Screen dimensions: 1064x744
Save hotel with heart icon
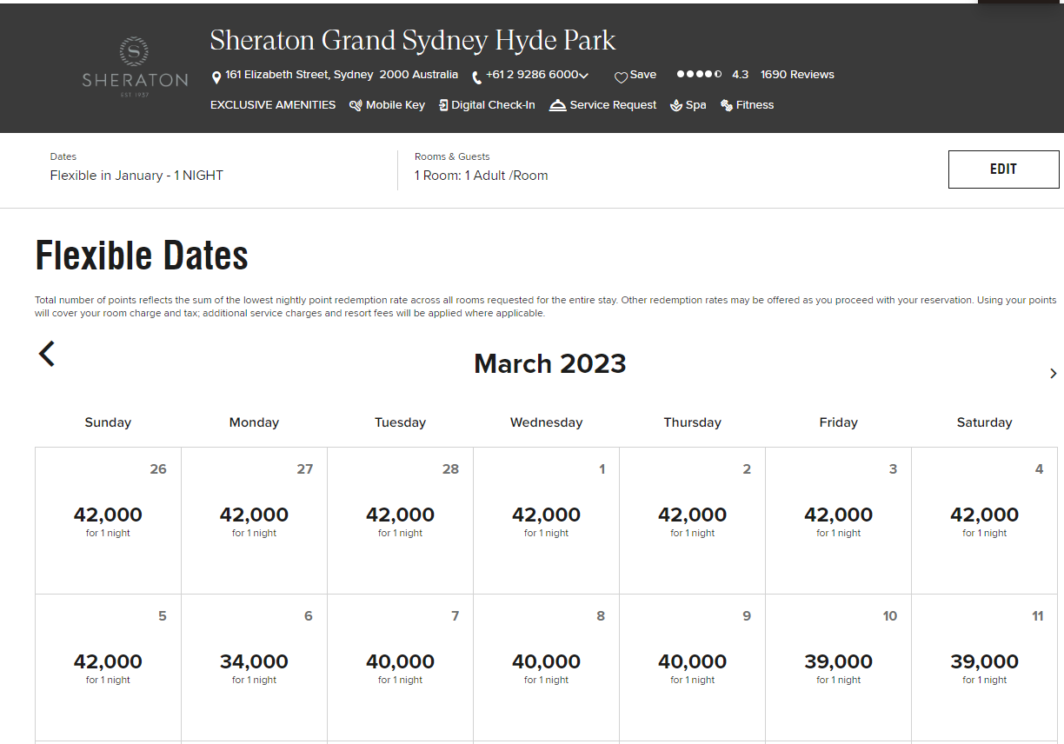[x=621, y=77]
